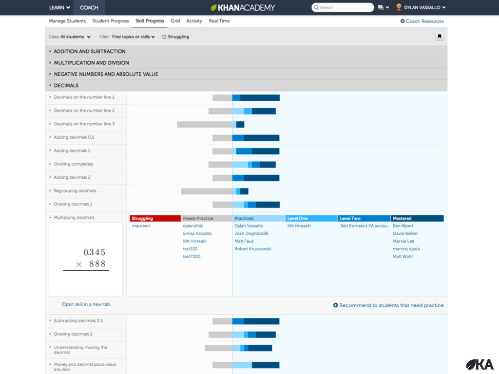
Task: Open the Activity tab
Action: pos(194,21)
